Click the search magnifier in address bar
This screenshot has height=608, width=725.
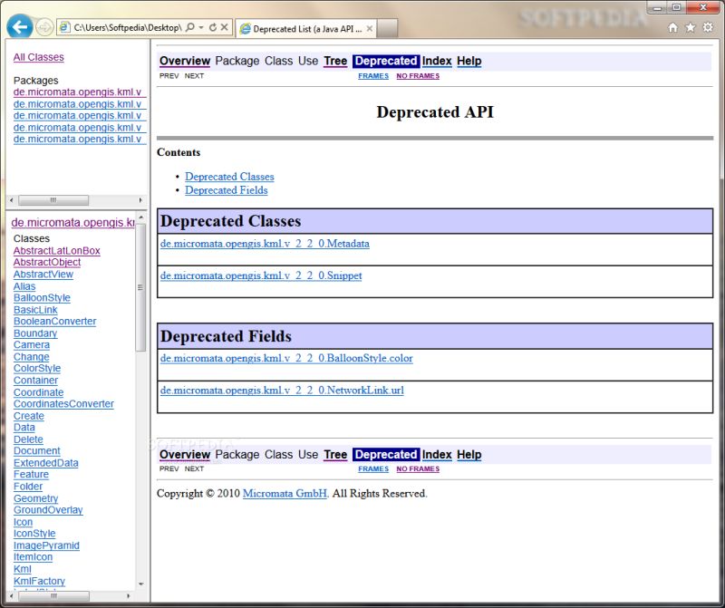[189, 27]
